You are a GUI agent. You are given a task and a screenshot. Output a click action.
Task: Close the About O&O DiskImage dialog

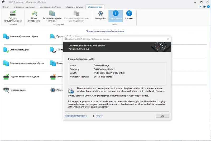[x=168, y=39]
